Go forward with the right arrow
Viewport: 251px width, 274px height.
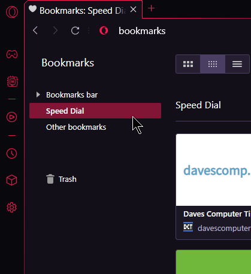[55, 31]
